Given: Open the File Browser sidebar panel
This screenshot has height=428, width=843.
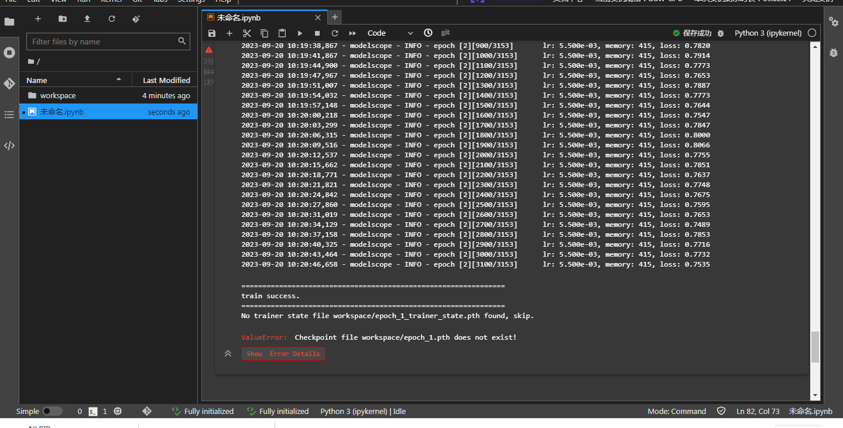Looking at the screenshot, I should pyautogui.click(x=9, y=22).
